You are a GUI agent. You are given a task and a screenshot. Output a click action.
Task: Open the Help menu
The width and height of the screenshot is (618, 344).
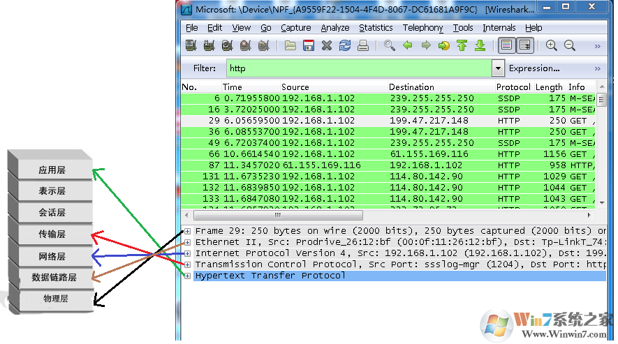pos(534,28)
